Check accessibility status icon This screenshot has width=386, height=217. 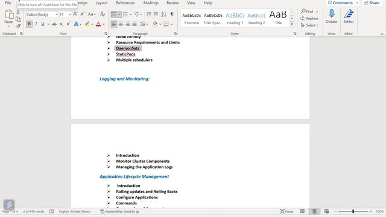click(x=102, y=212)
